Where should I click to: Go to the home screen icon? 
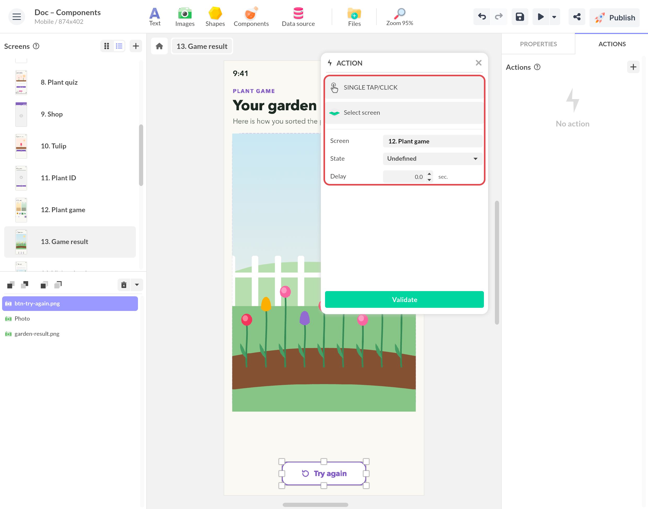click(159, 46)
